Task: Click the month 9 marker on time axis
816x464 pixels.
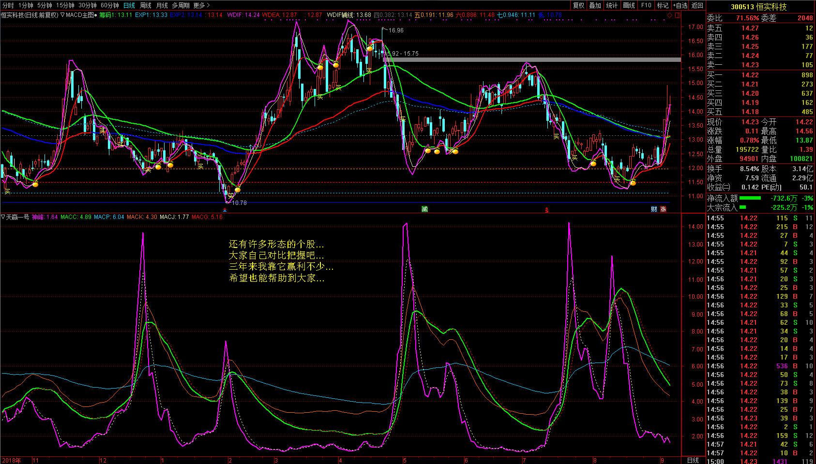Action: point(662,460)
